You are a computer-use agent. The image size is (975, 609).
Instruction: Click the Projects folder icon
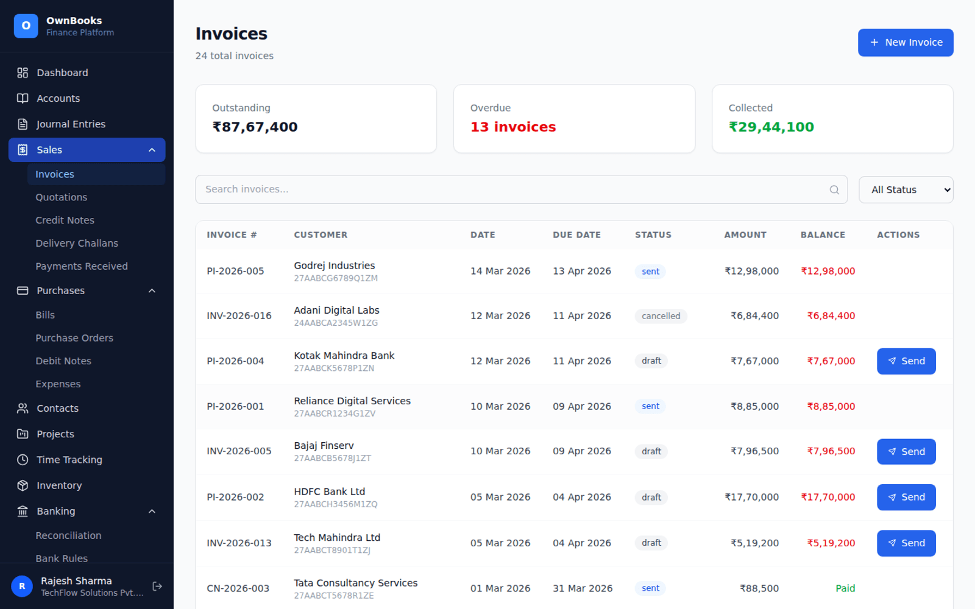tap(23, 434)
